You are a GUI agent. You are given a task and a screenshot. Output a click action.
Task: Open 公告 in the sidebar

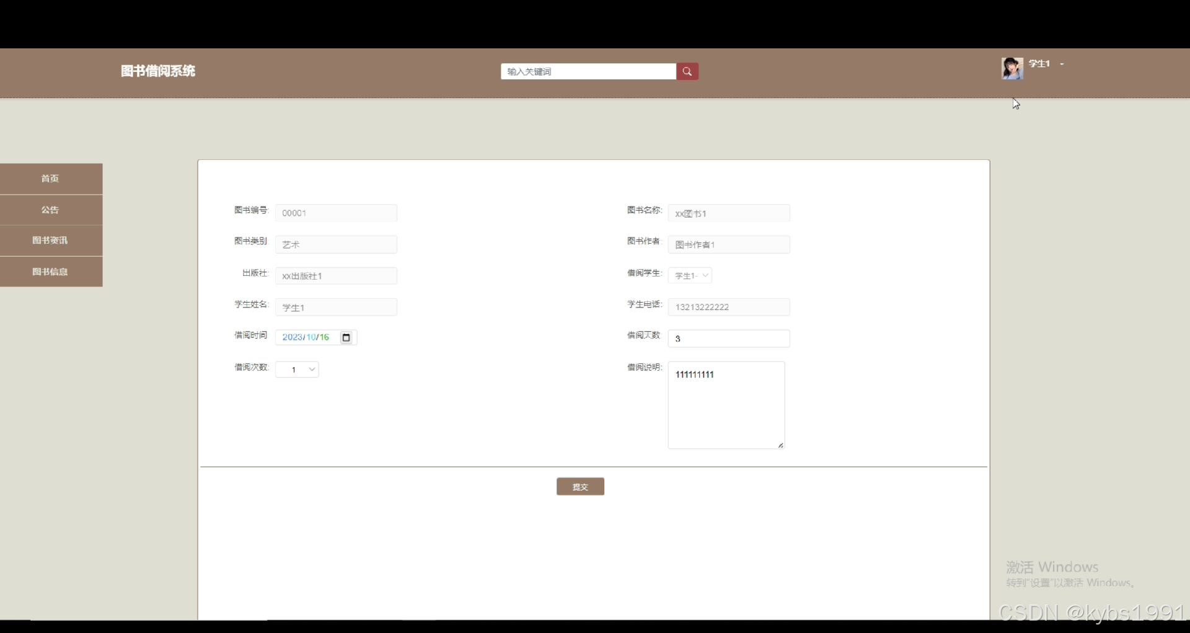[x=51, y=210]
